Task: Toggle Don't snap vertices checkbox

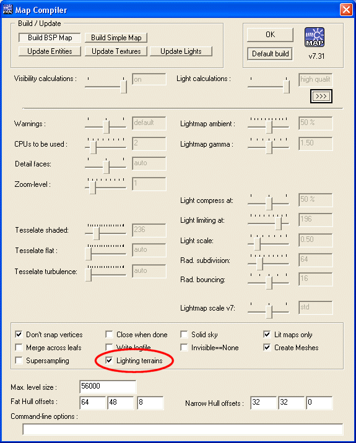Action: (19, 335)
